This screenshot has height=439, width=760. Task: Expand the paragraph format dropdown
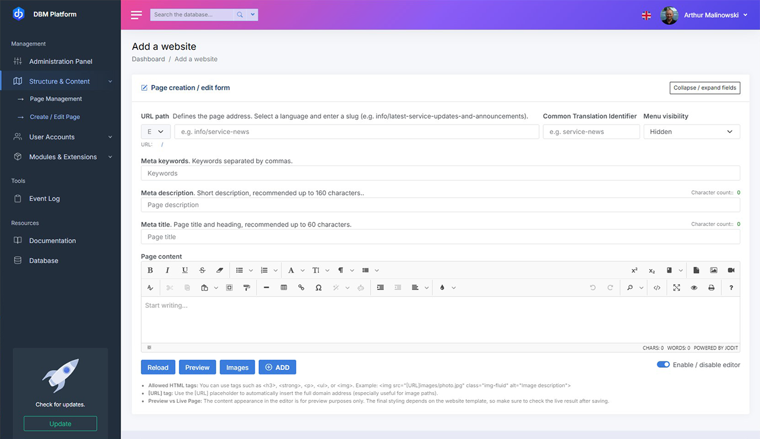tap(352, 271)
